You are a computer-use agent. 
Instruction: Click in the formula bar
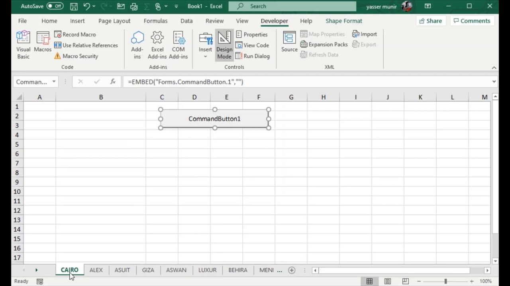307,82
